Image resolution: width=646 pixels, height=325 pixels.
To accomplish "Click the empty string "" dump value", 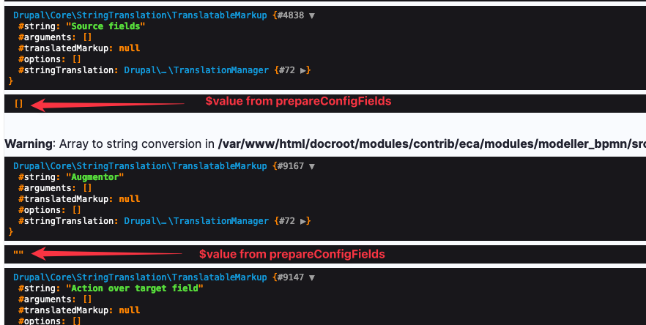I will [18, 253].
